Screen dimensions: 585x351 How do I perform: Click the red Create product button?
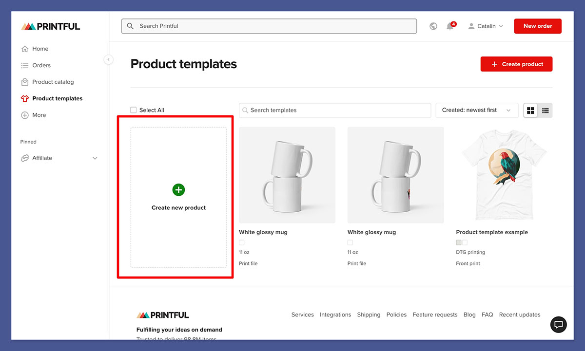click(516, 64)
